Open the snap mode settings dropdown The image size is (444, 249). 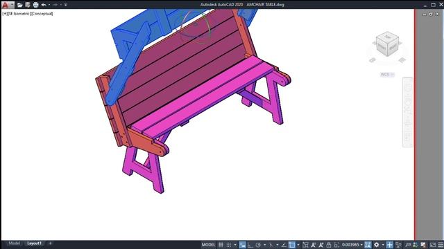[x=235, y=245]
